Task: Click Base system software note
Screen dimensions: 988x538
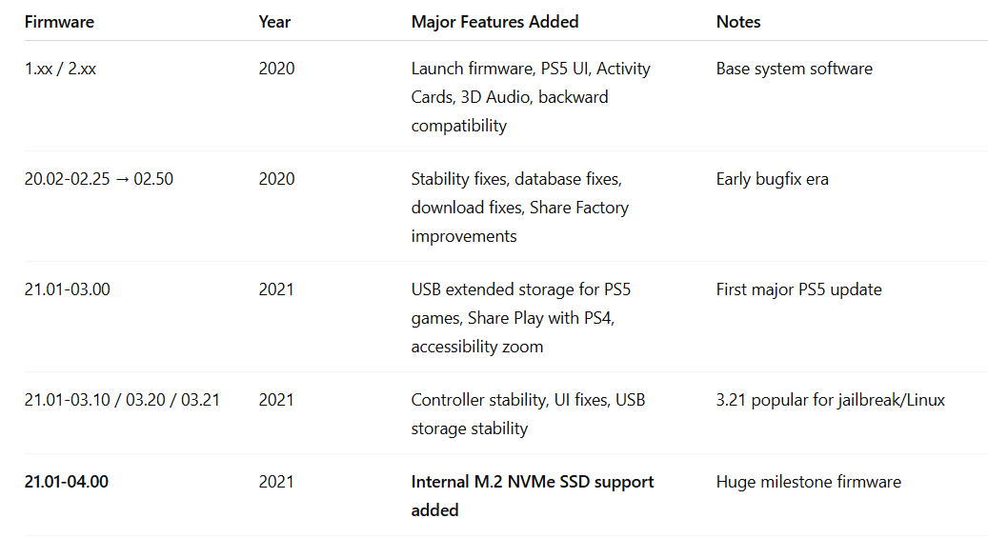Action: click(794, 69)
